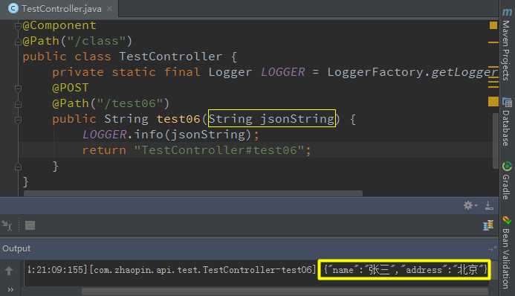Open the Bean Validation side panel
515x296 pixels.
(x=507, y=252)
